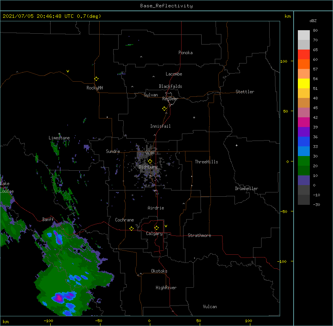This screenshot has height=326, width=333.
Task: Click the Ponoka town label
Action: (x=185, y=53)
